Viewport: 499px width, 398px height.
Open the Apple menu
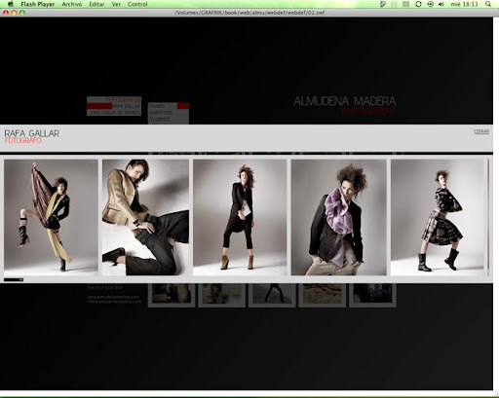click(x=11, y=4)
